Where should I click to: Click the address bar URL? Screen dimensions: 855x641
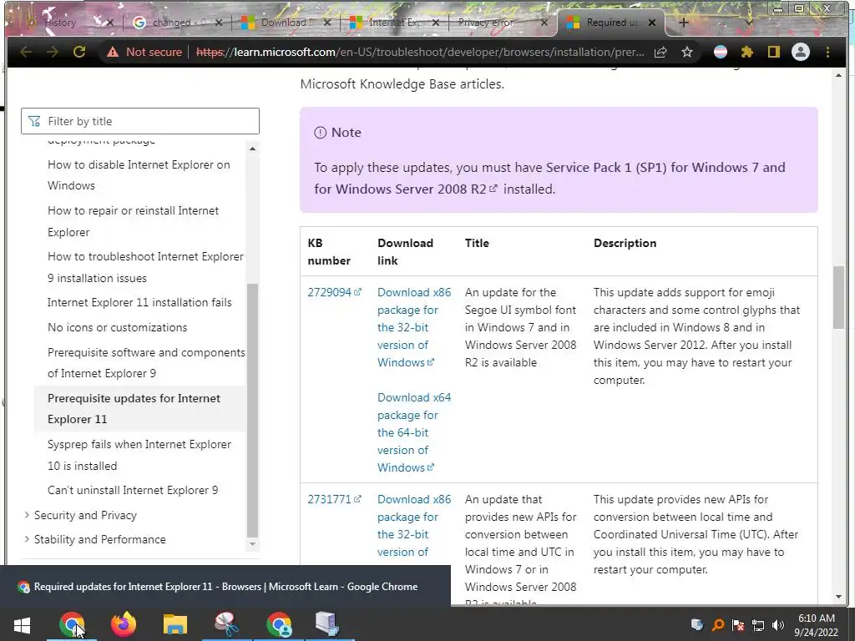point(420,52)
